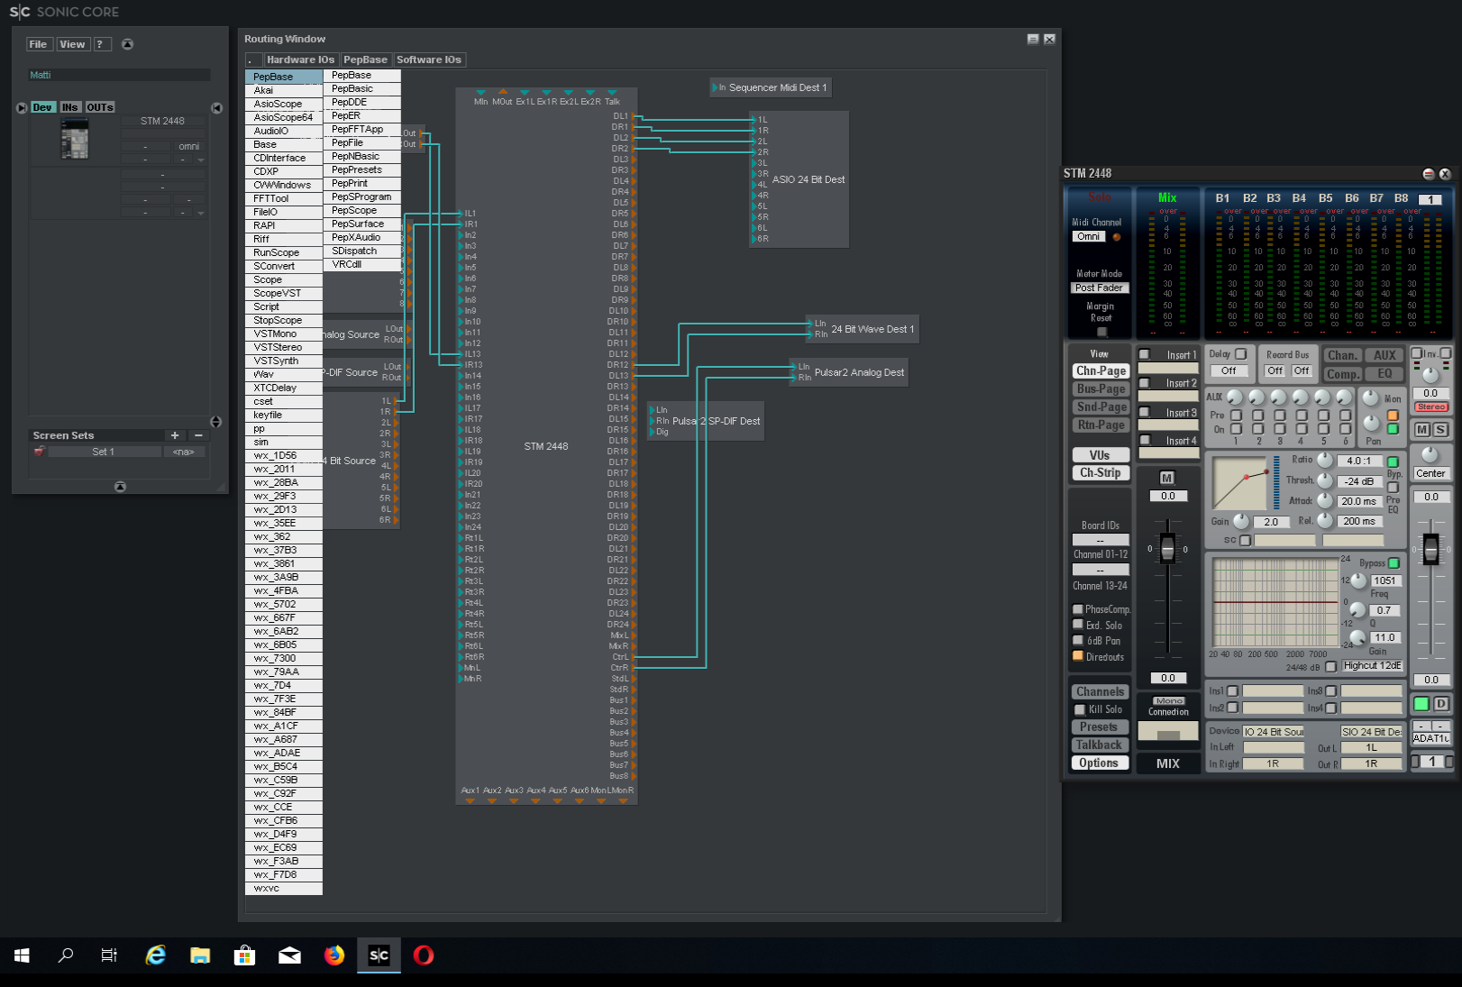Remove a screen set with the minus icon
The width and height of the screenshot is (1462, 987).
click(x=198, y=435)
